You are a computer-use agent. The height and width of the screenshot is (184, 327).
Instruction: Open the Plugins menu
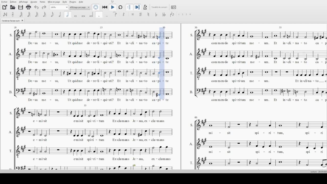(x=73, y=2)
